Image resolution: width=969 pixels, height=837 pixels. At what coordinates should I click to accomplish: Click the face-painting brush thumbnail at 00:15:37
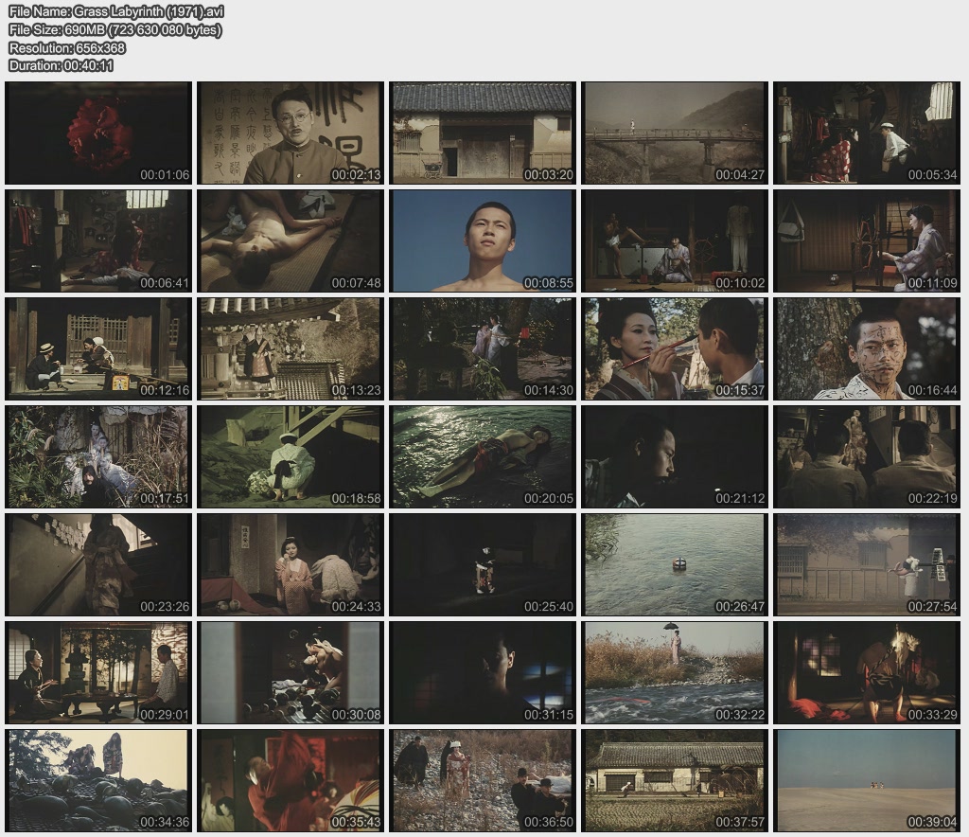(x=675, y=348)
